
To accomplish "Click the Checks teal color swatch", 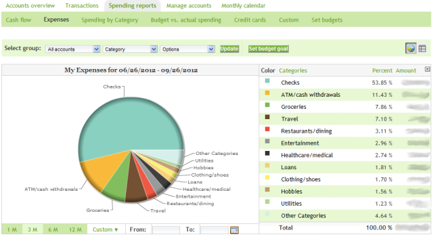I will point(267,81).
